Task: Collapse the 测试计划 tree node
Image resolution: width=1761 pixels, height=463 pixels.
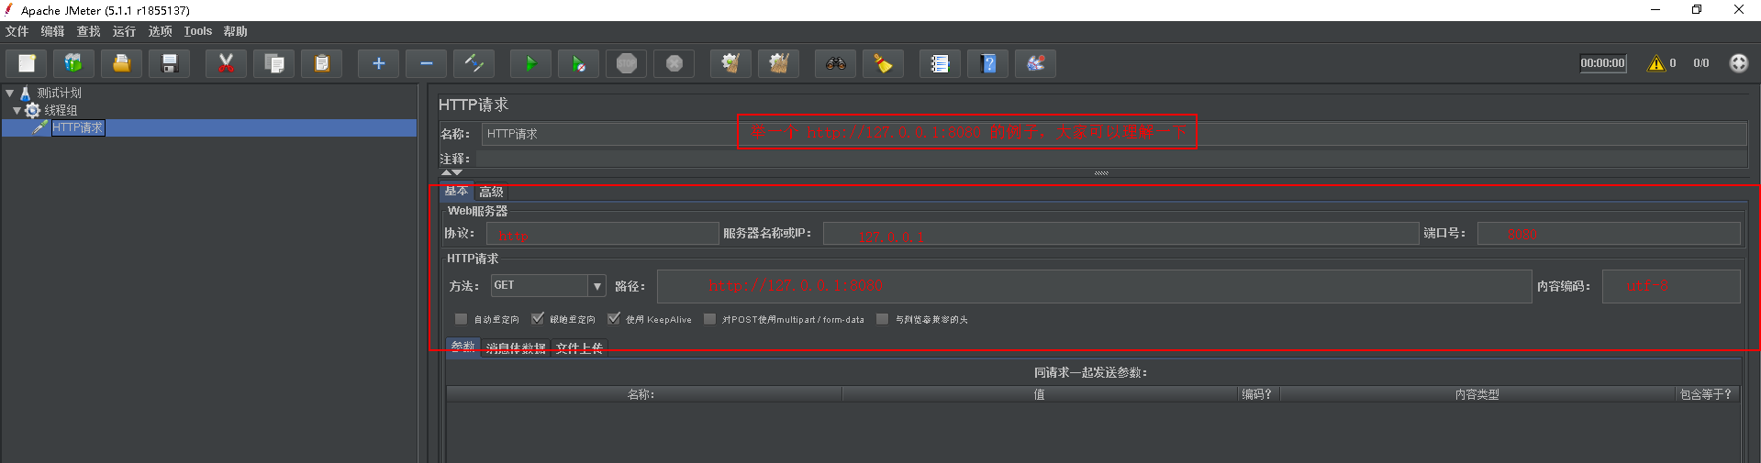Action: pos(9,93)
